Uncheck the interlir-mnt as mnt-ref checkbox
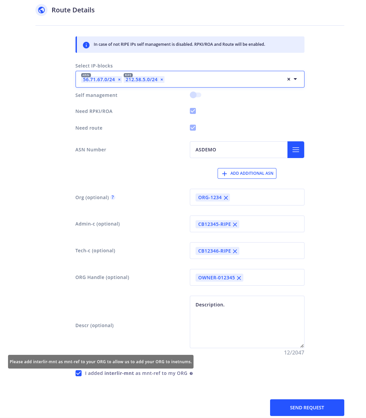The width and height of the screenshot is (366, 418). pos(79,373)
